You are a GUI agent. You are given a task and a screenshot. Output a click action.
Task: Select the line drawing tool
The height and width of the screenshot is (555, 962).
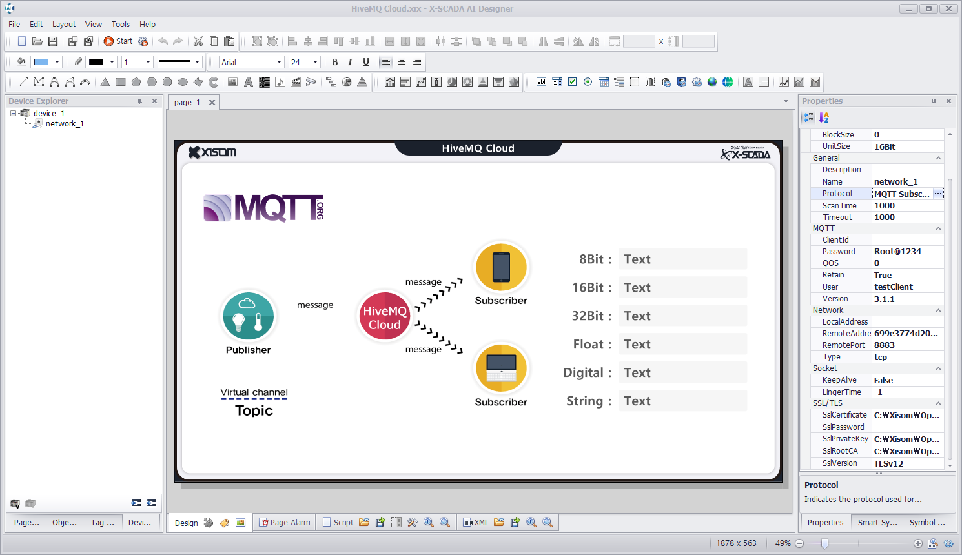click(x=23, y=82)
